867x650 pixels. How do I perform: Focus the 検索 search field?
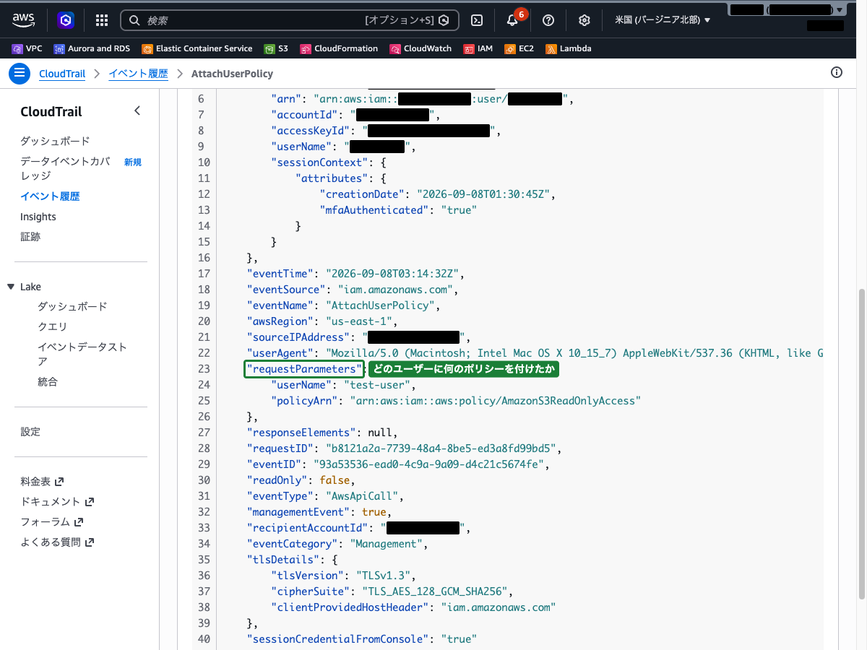point(289,20)
